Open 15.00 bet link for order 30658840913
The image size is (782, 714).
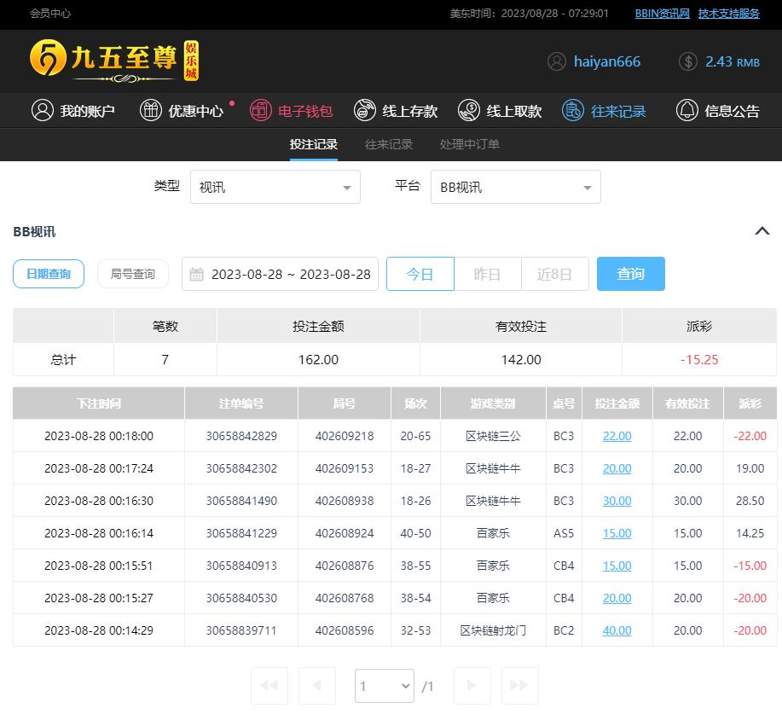tap(617, 566)
